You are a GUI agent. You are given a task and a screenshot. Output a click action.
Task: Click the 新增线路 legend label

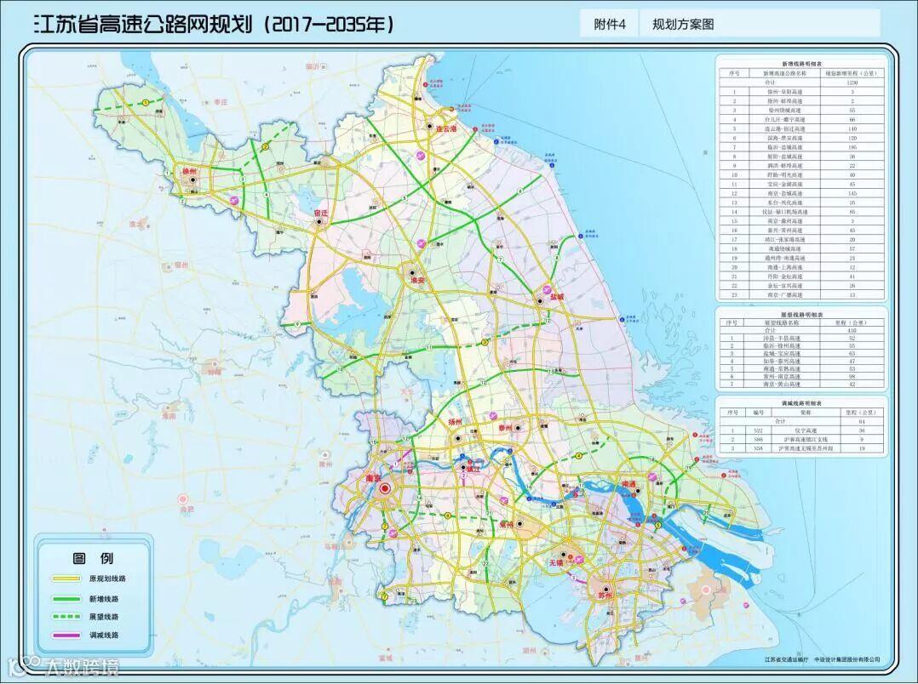tap(104, 599)
